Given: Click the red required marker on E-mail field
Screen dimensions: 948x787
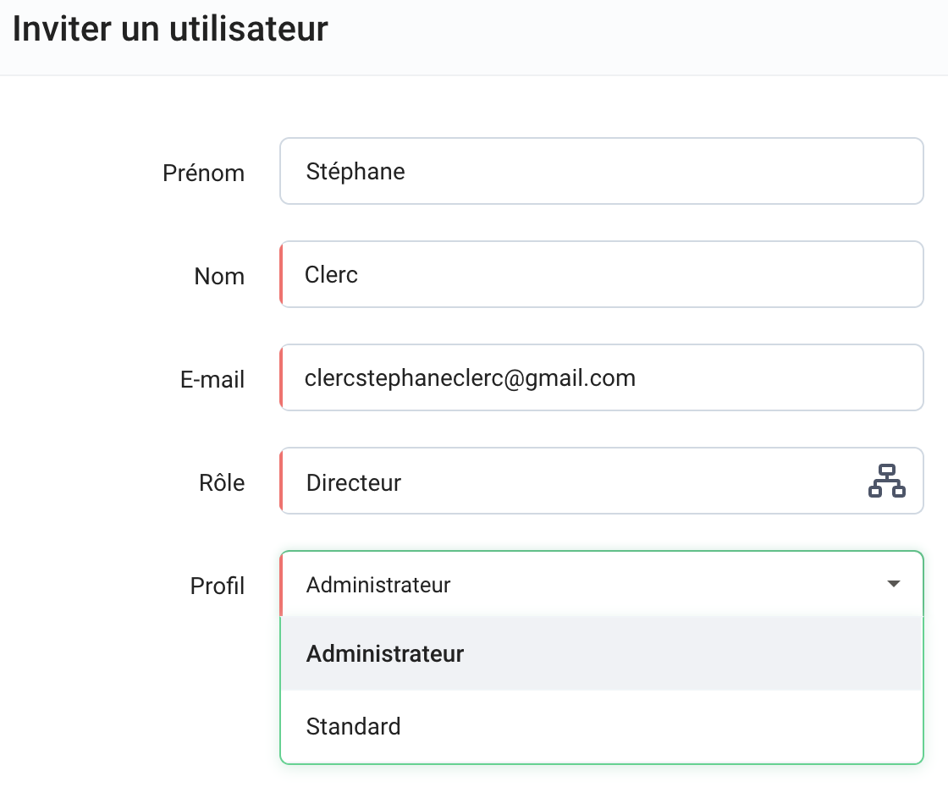Looking at the screenshot, I should [281, 378].
